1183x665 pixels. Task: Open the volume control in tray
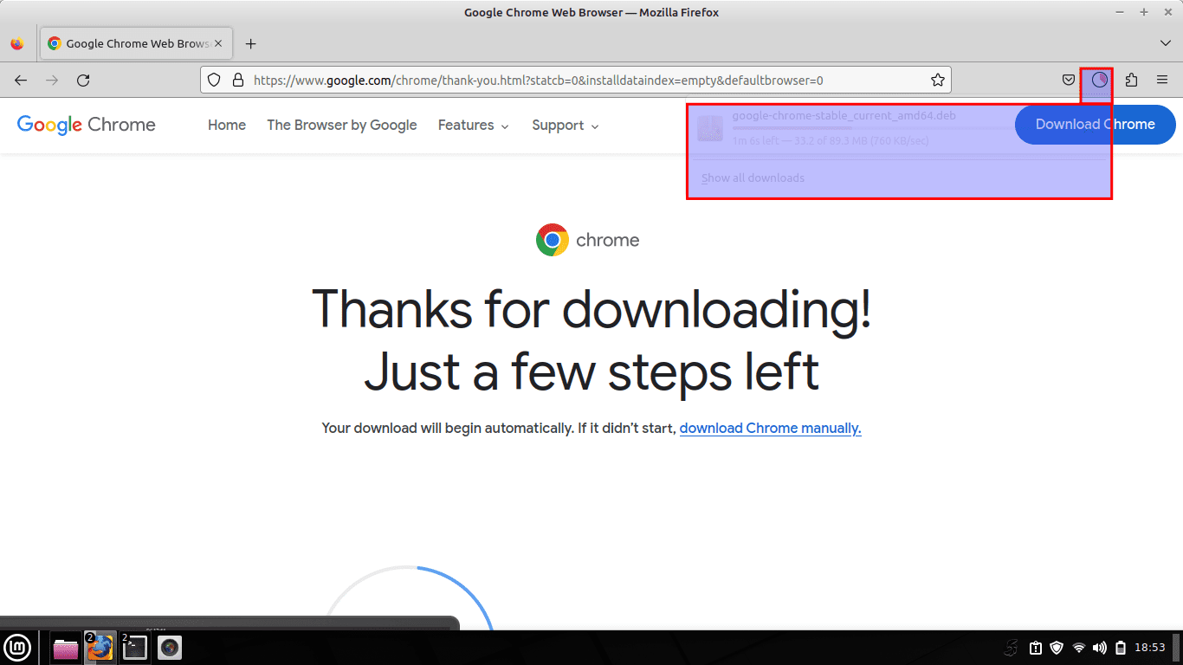point(1100,647)
